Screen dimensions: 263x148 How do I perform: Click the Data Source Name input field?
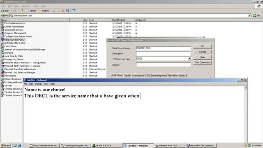(163, 48)
